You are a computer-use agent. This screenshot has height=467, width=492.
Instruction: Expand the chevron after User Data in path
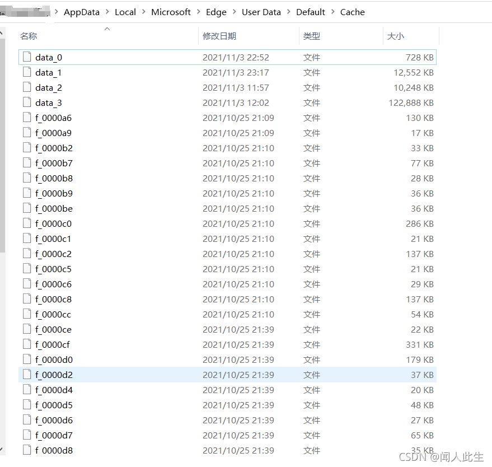point(289,12)
